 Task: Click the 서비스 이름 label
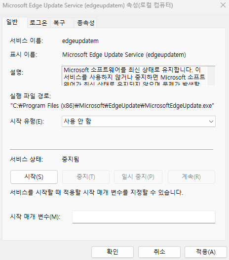click(27, 41)
